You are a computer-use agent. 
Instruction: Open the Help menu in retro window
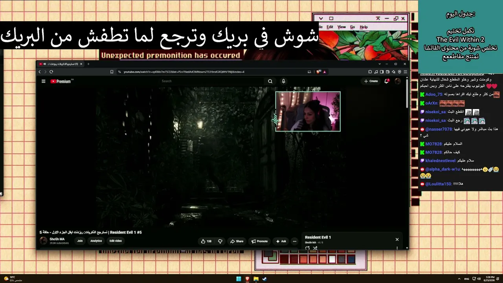(364, 27)
